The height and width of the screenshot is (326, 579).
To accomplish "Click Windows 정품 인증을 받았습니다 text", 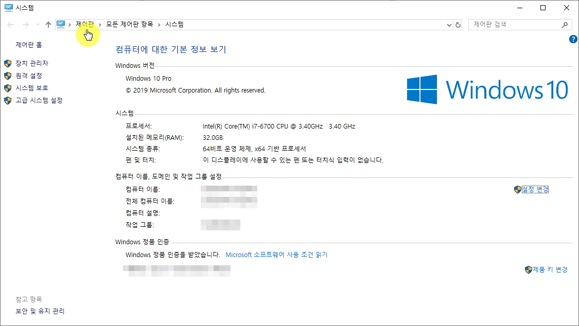I will pyautogui.click(x=172, y=255).
